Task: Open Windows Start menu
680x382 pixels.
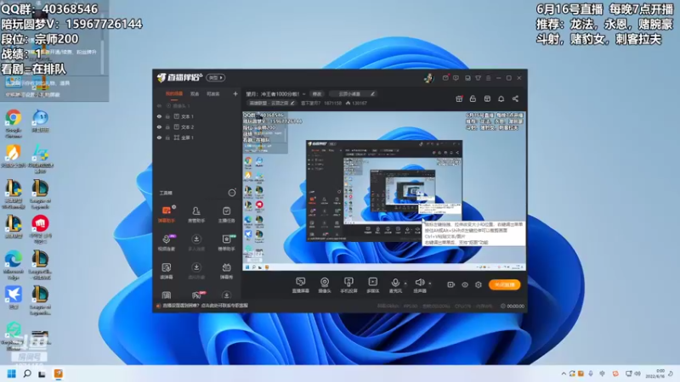Action: point(12,374)
